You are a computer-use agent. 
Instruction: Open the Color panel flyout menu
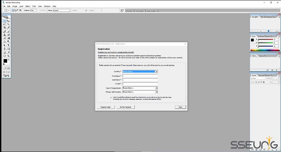(279, 36)
